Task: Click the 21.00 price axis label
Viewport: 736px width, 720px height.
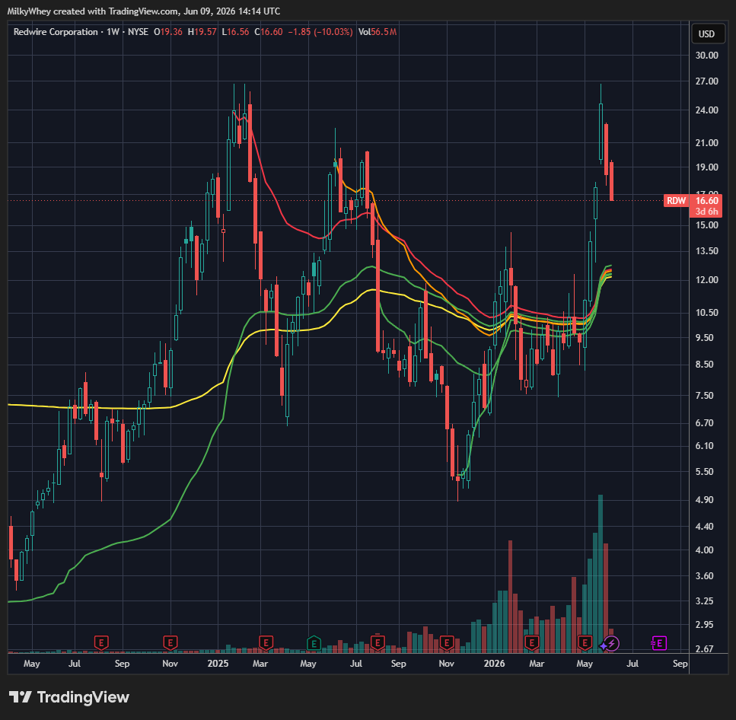Action: point(706,142)
